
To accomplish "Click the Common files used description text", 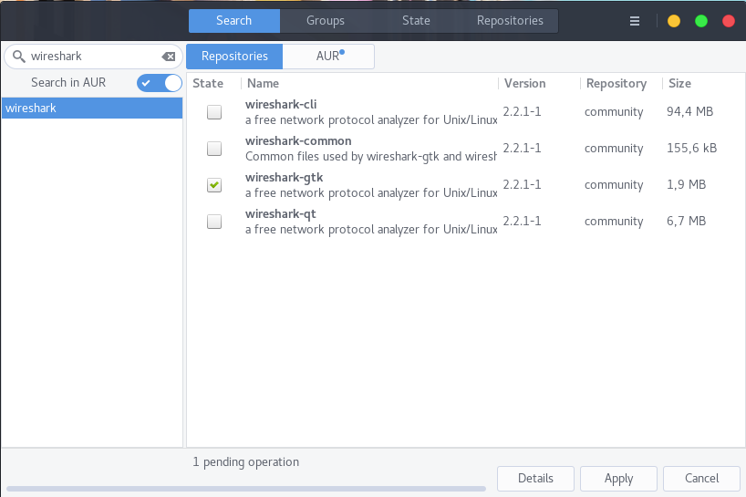I will point(370,157).
